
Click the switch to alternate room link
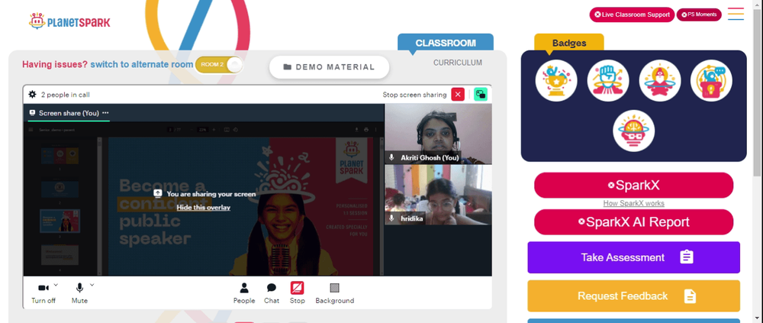click(142, 64)
